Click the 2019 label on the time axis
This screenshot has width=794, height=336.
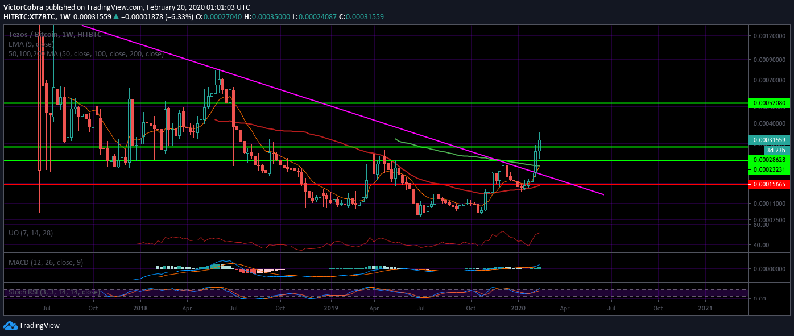(331, 308)
